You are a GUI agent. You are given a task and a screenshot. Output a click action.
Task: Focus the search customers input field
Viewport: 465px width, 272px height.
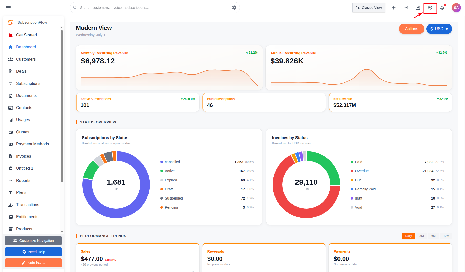pos(154,8)
